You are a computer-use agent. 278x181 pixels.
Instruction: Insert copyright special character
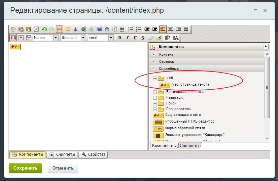pyautogui.click(x=107, y=29)
